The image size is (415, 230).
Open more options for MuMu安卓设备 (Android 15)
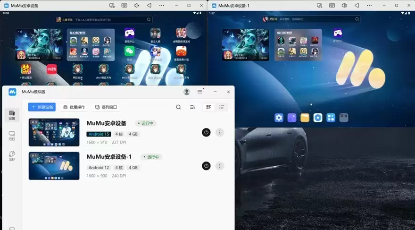(x=220, y=132)
